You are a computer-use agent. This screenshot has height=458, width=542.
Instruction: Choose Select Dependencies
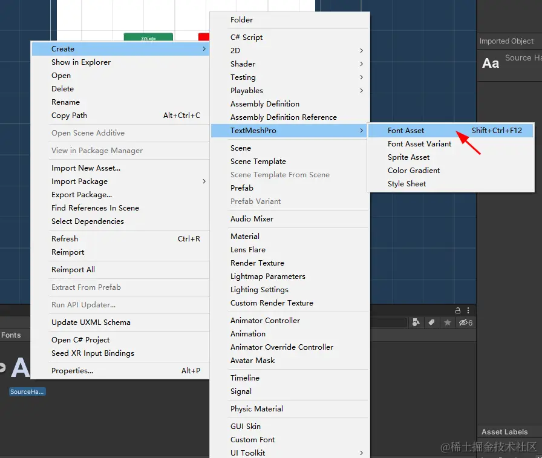click(120, 221)
